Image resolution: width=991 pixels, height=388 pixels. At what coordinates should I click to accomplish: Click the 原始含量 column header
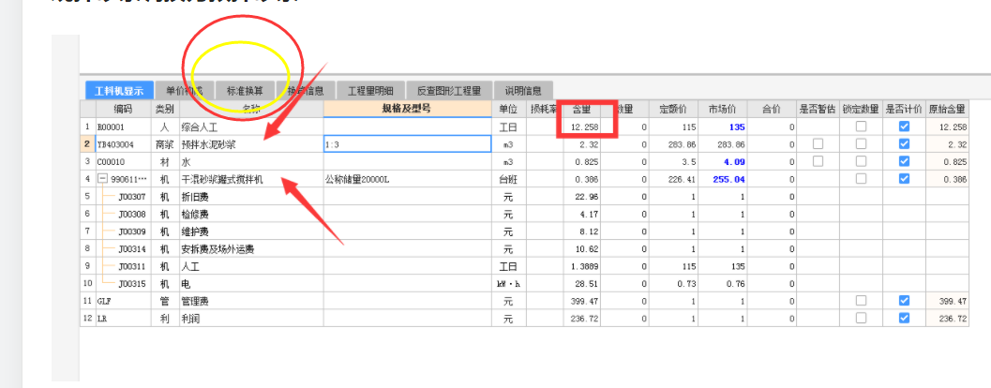coord(947,109)
